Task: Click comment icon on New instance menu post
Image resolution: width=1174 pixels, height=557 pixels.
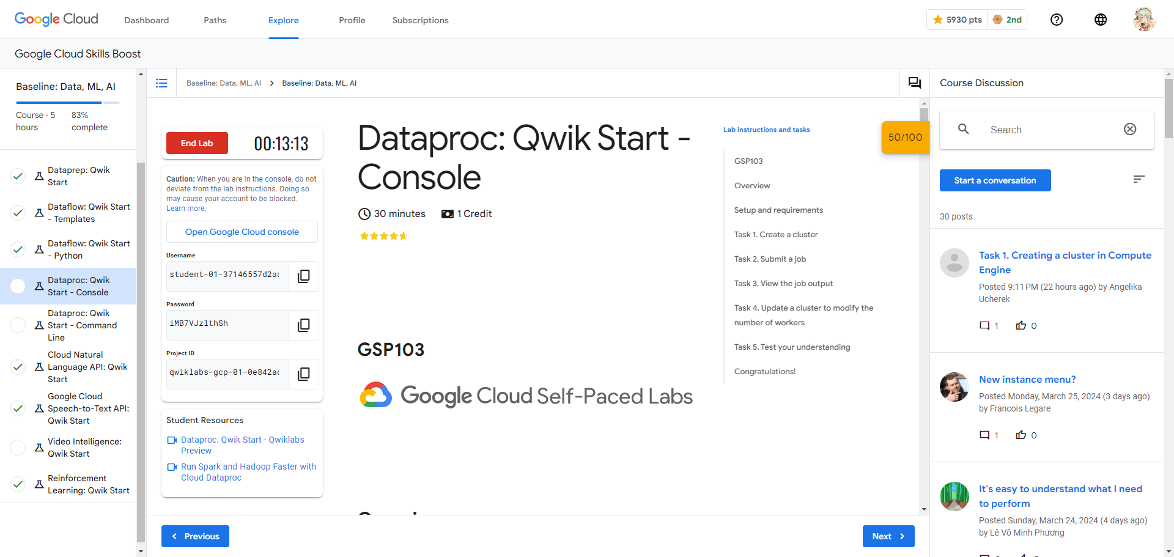Action: point(984,435)
